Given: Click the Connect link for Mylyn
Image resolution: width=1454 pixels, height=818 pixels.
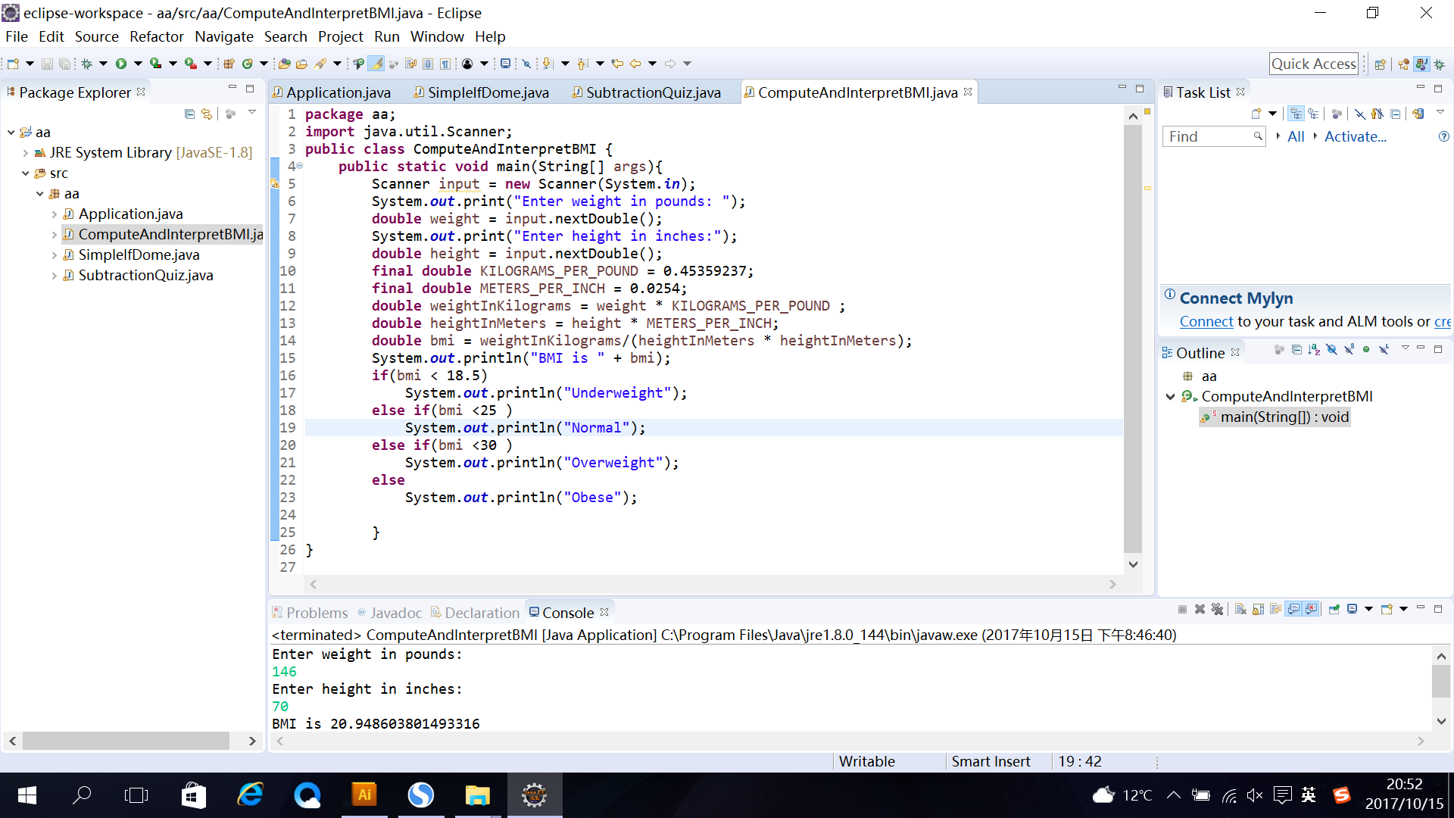Looking at the screenshot, I should 1206,321.
